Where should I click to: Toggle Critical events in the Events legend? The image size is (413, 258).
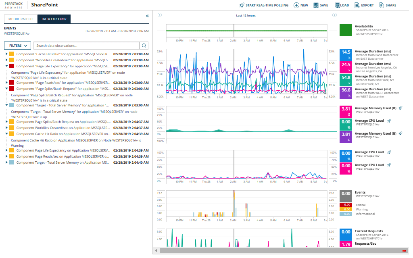[x=360, y=205]
